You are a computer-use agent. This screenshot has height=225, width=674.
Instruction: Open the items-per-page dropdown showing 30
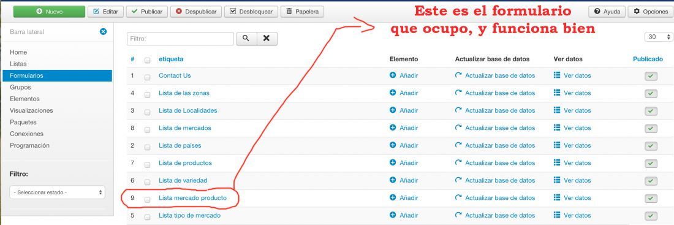click(658, 37)
